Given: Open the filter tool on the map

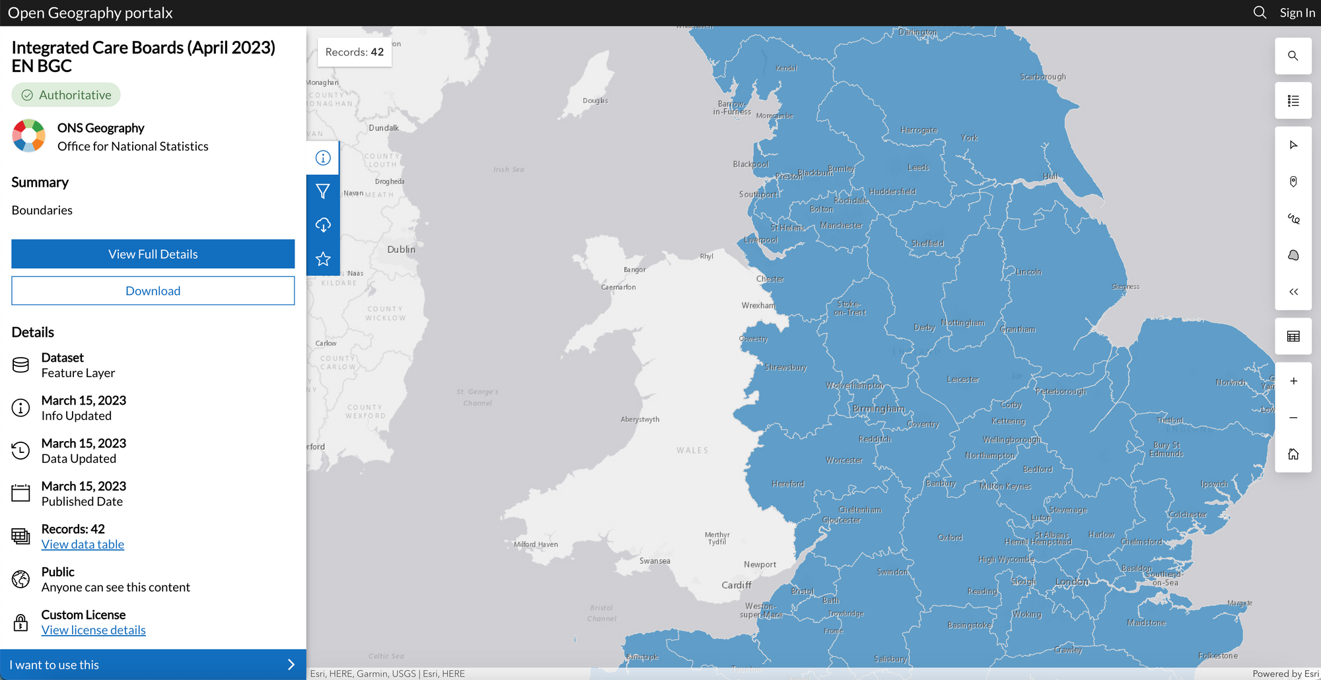Looking at the screenshot, I should tap(323, 191).
